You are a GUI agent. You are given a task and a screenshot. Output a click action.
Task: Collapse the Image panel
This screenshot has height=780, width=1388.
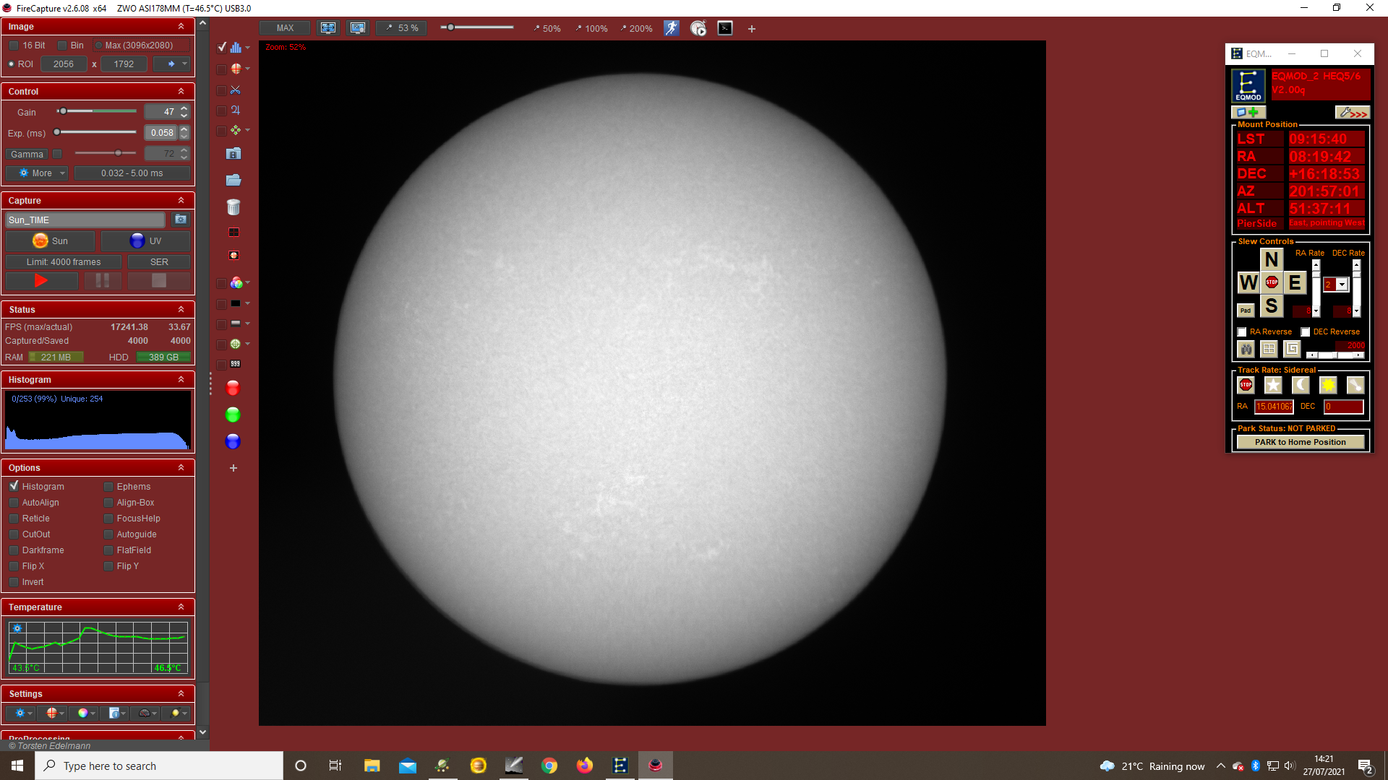[181, 27]
